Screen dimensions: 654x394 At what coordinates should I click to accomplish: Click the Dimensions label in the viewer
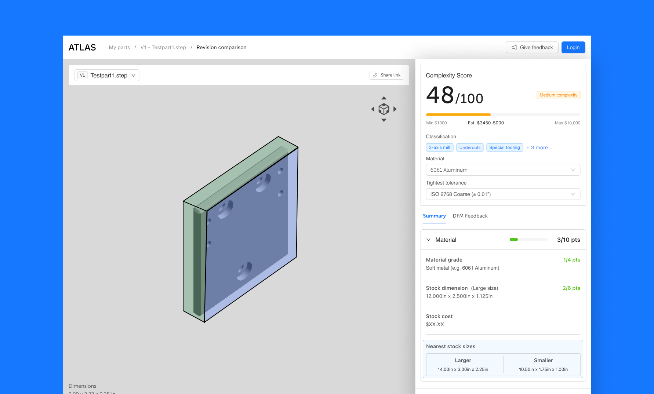(x=82, y=386)
